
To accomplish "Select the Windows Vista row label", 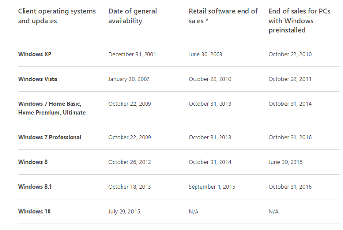I will coord(37,79).
